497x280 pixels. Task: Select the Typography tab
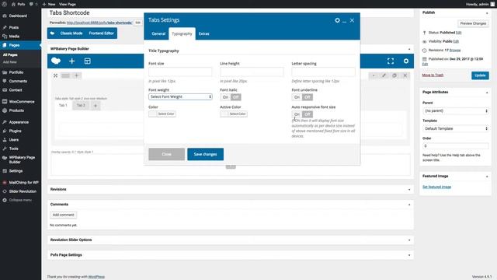pos(182,33)
